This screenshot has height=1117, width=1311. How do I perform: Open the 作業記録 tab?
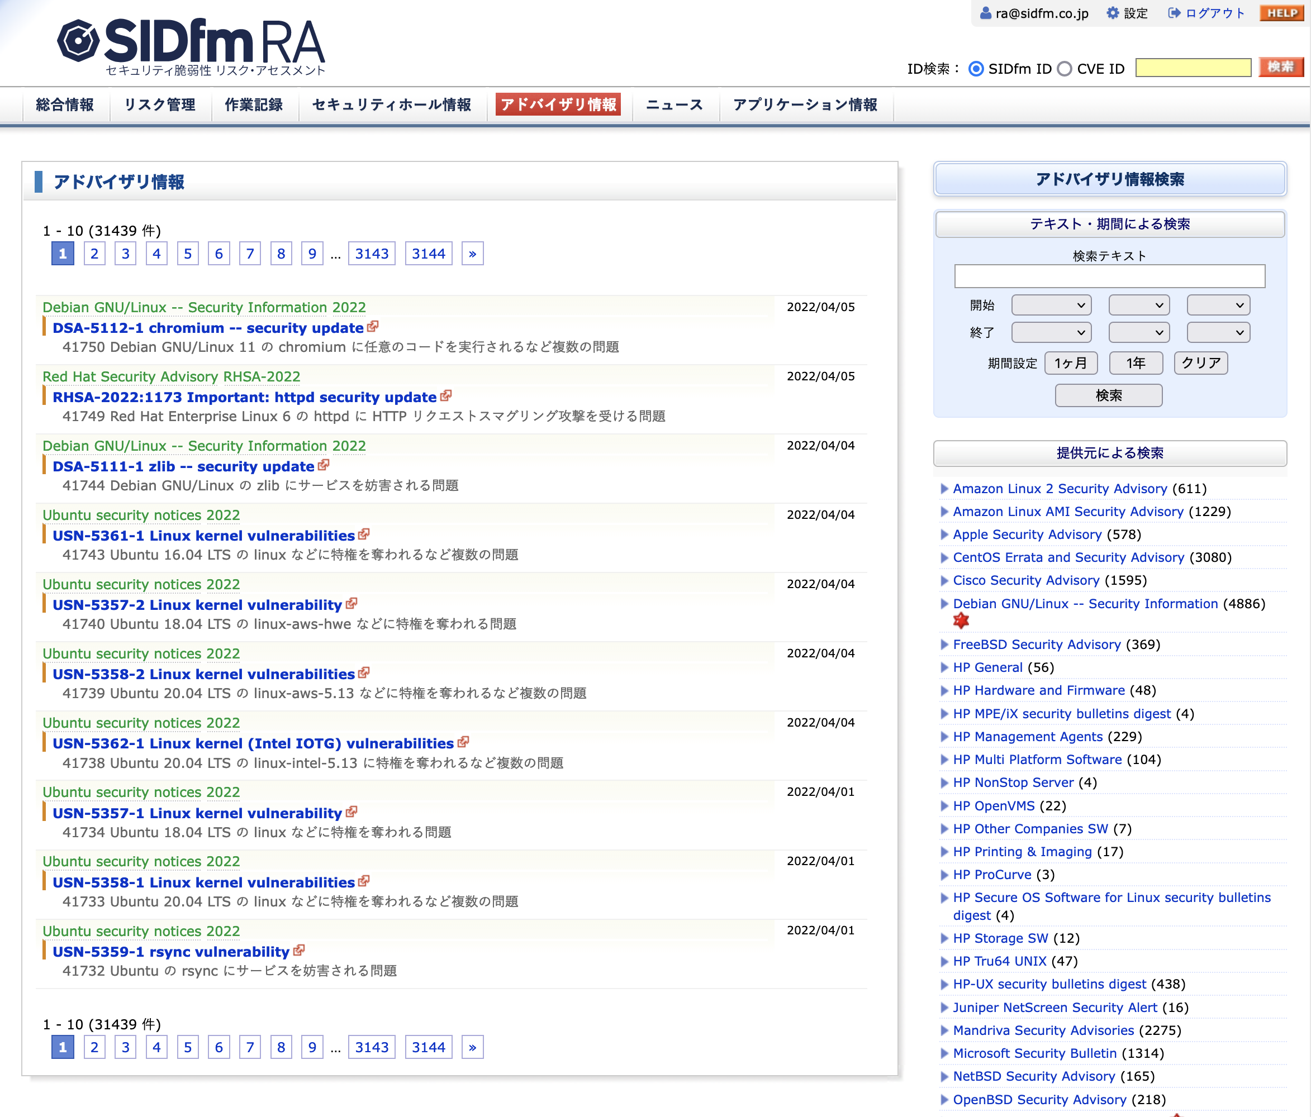pyautogui.click(x=254, y=104)
